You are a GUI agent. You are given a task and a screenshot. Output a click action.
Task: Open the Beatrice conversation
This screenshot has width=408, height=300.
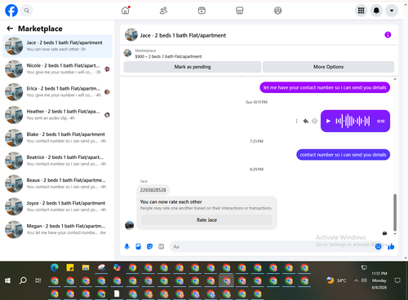(x=57, y=161)
